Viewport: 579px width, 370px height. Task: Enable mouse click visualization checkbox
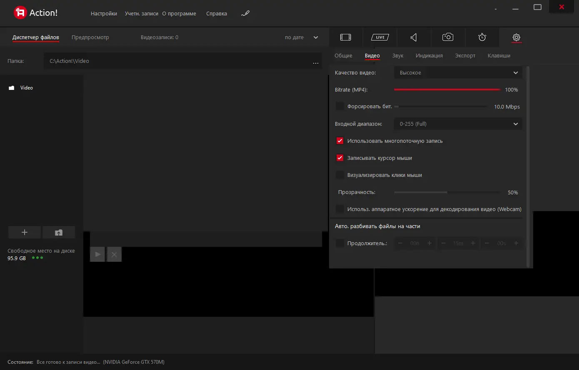pos(340,175)
